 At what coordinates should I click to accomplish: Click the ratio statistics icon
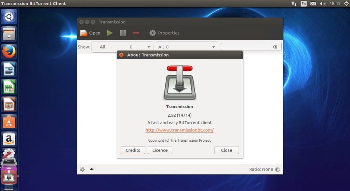278,169
